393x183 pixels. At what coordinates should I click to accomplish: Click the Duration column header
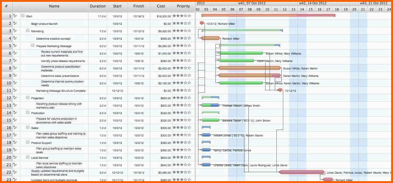click(x=98, y=6)
